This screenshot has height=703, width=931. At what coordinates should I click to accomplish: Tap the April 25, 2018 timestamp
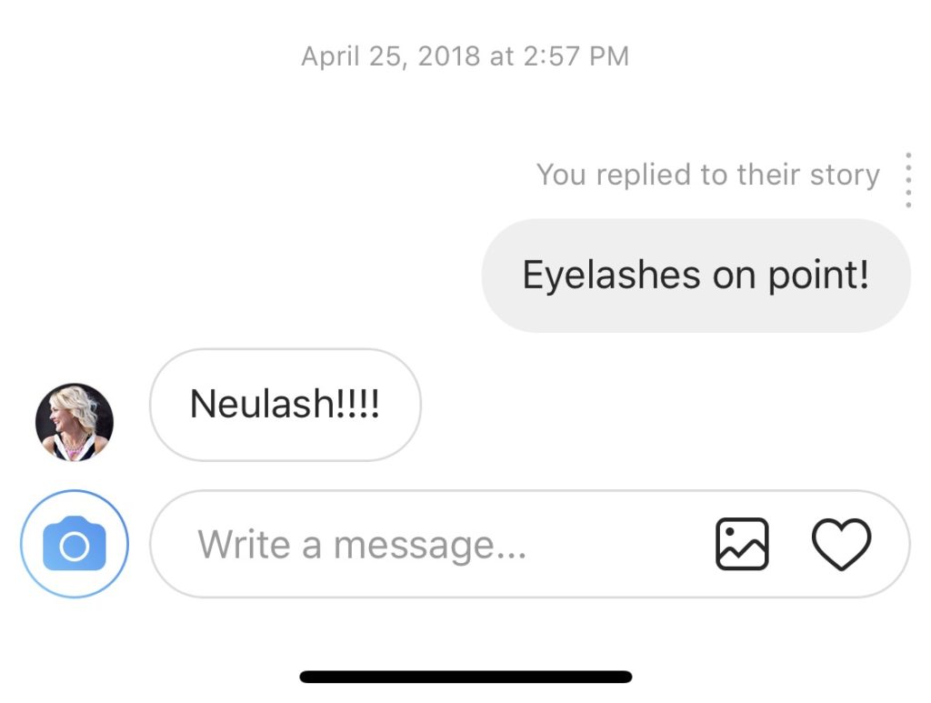tap(465, 56)
